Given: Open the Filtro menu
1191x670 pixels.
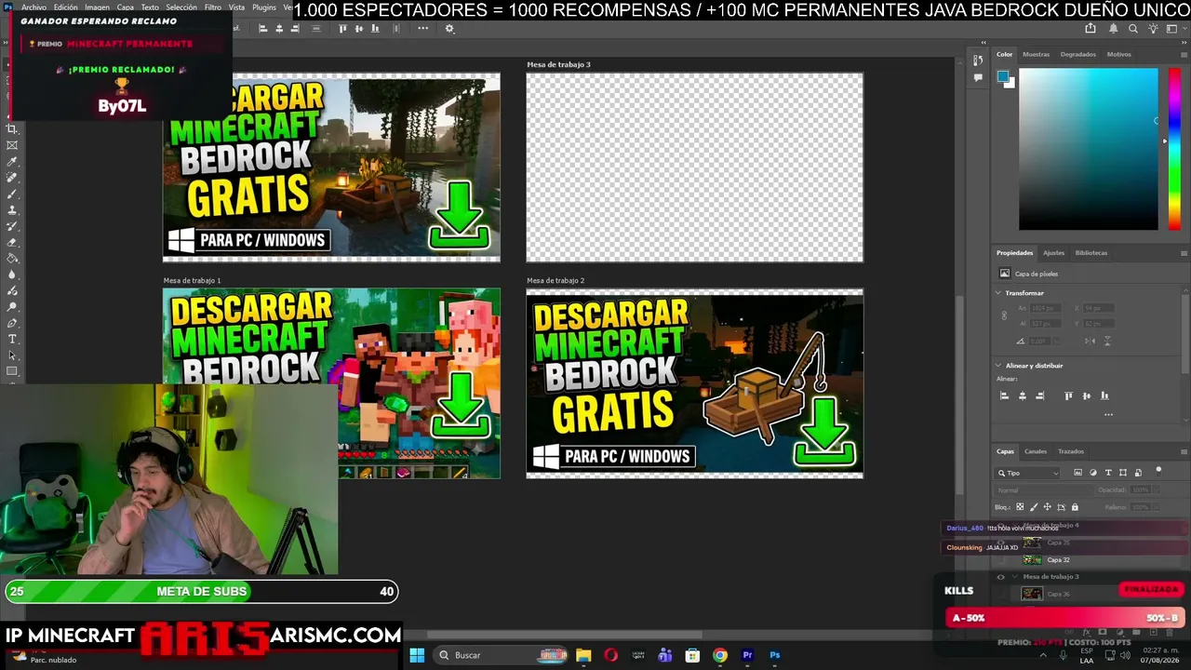Looking at the screenshot, I should coord(213,7).
